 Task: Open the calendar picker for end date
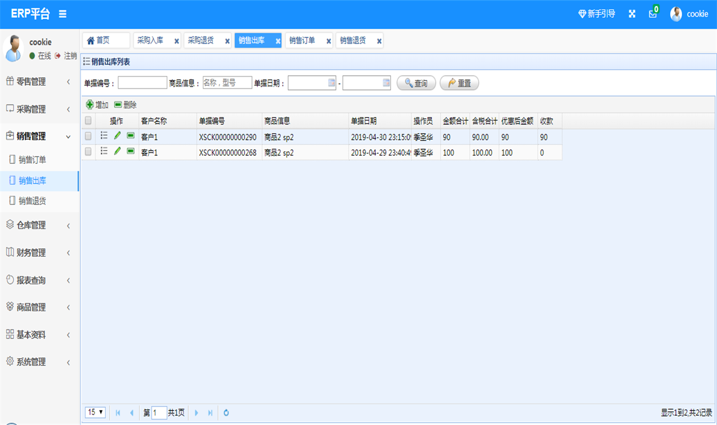386,83
